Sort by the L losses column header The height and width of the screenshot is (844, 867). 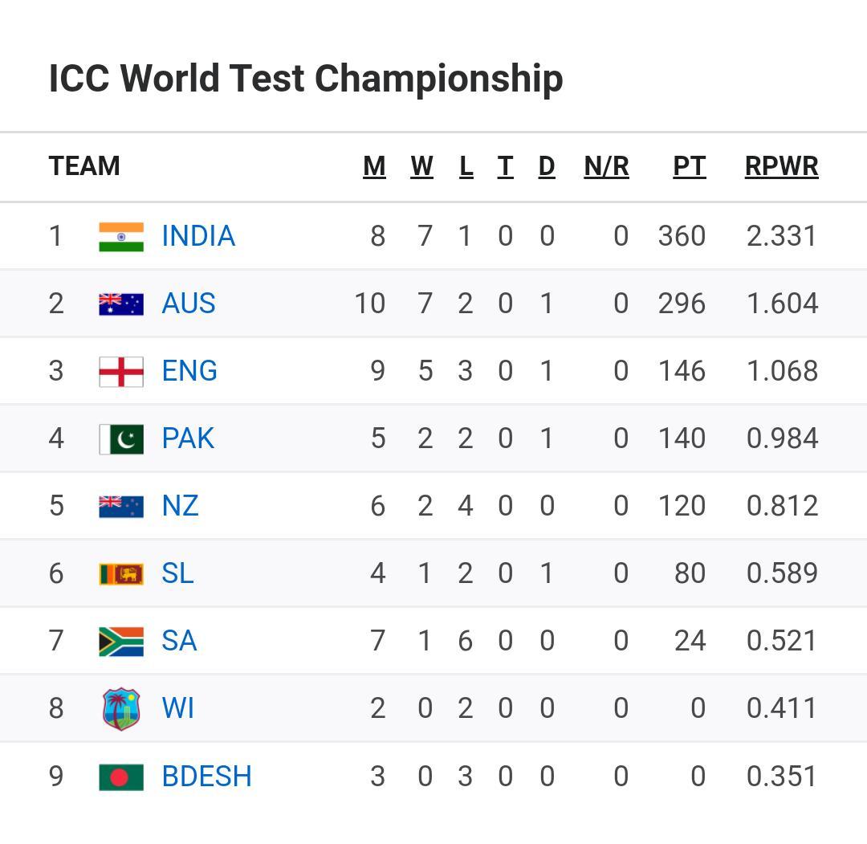pos(466,166)
